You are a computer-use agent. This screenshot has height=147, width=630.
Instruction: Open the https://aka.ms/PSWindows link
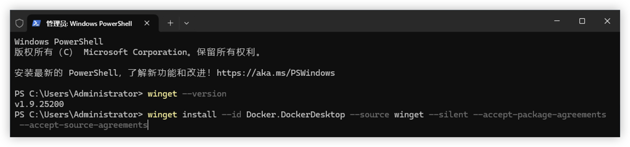click(x=276, y=73)
